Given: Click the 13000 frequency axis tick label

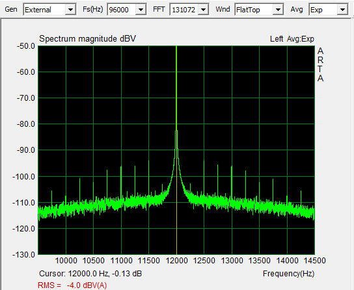Looking at the screenshot, I should 232,261.
